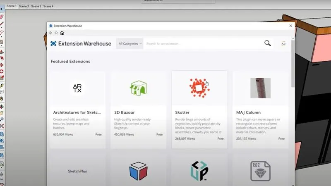Click the 201,137 Views text
331x186 pixels.
coord(246,138)
